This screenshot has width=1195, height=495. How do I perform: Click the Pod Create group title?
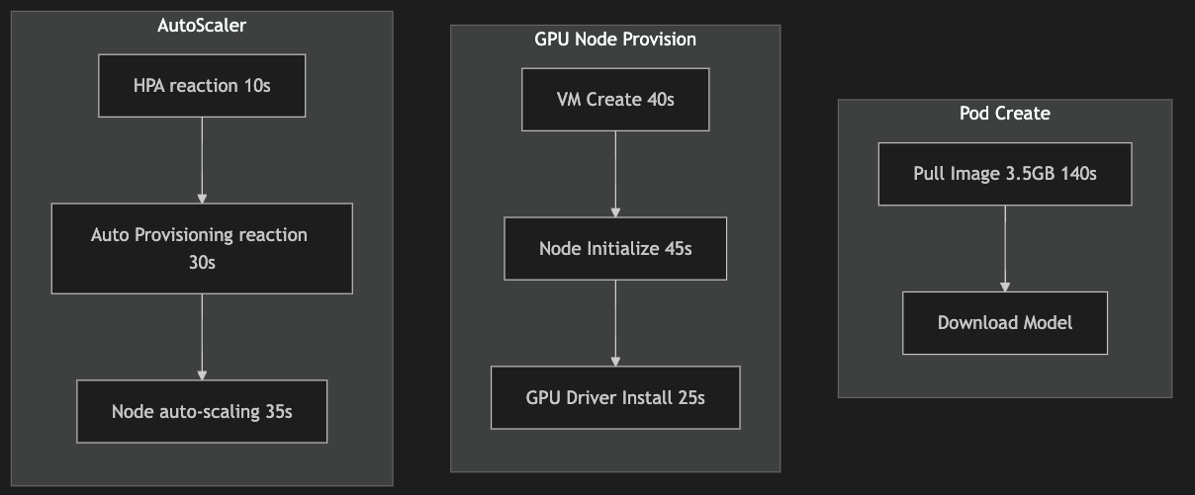point(1005,114)
